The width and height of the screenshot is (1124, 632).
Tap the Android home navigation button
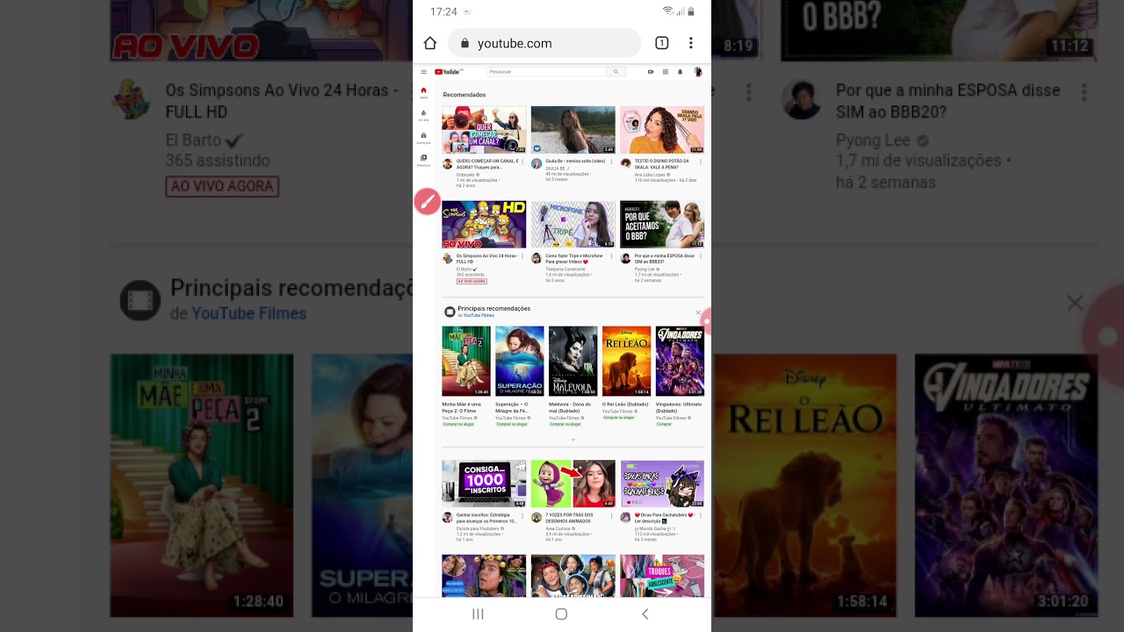561,614
